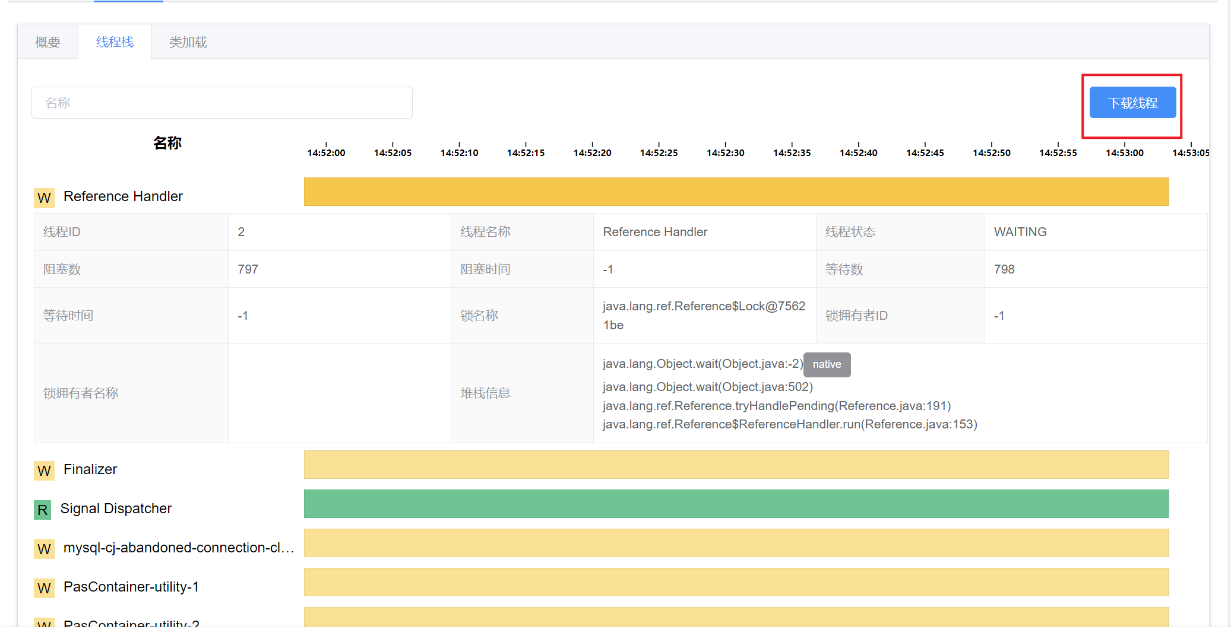Open the 类加载 tab

[188, 42]
